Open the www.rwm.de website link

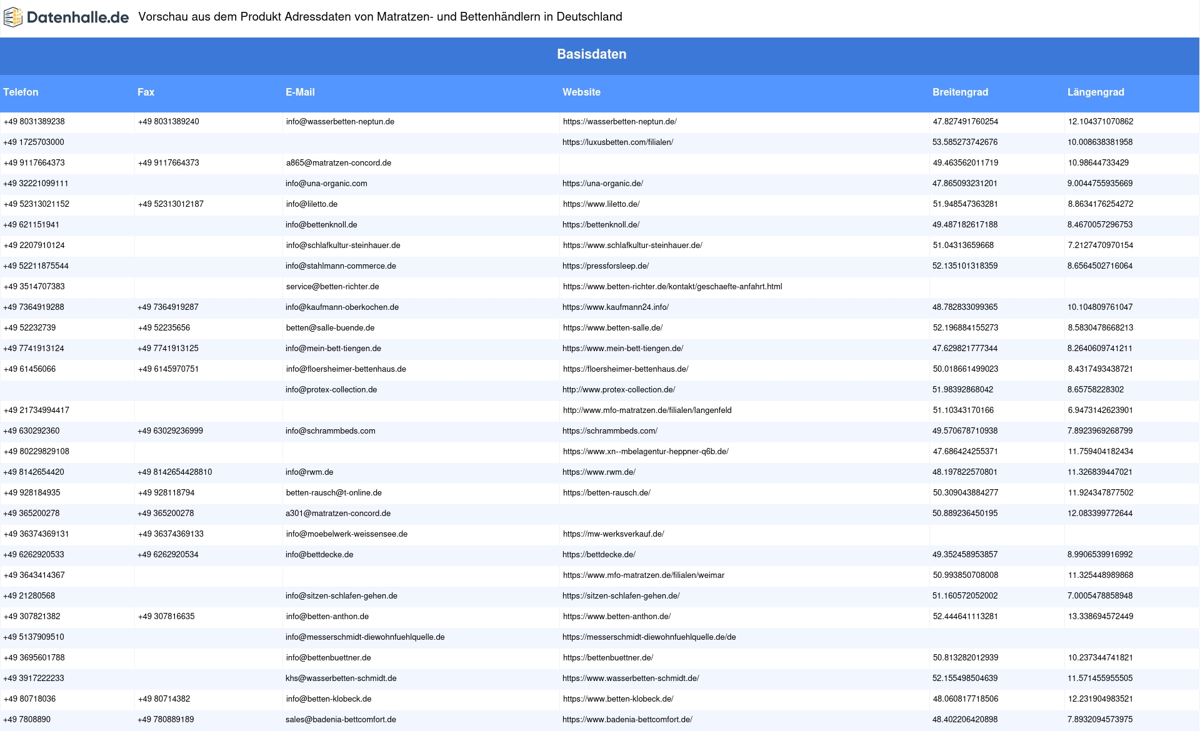point(599,472)
